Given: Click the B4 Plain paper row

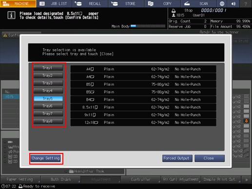Looking at the screenshot, I should coord(143,100).
